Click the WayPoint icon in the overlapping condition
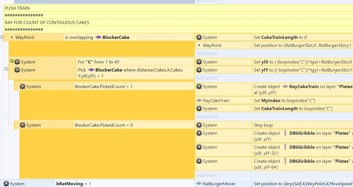Image resolution: width=353 pixels, height=187 pixels. point(11,37)
